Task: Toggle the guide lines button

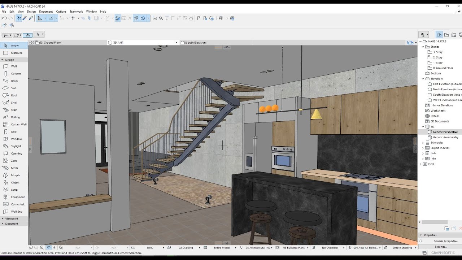Action: (x=40, y=18)
